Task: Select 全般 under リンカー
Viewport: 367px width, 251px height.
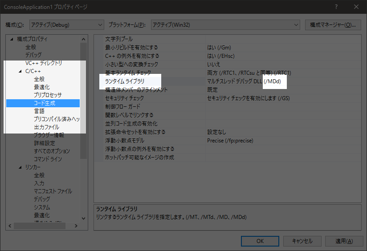Action: pos(39,175)
